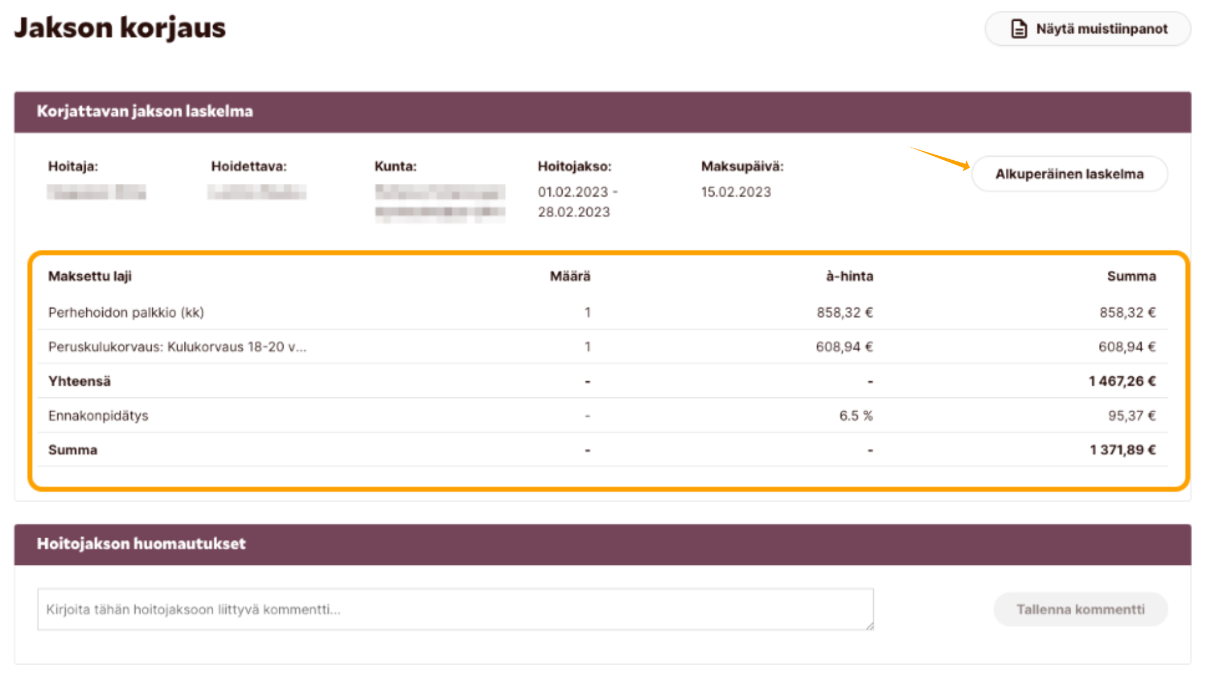Image resolution: width=1219 pixels, height=681 pixels.
Task: Click the Jakson korjaus page title
Action: [x=120, y=28]
